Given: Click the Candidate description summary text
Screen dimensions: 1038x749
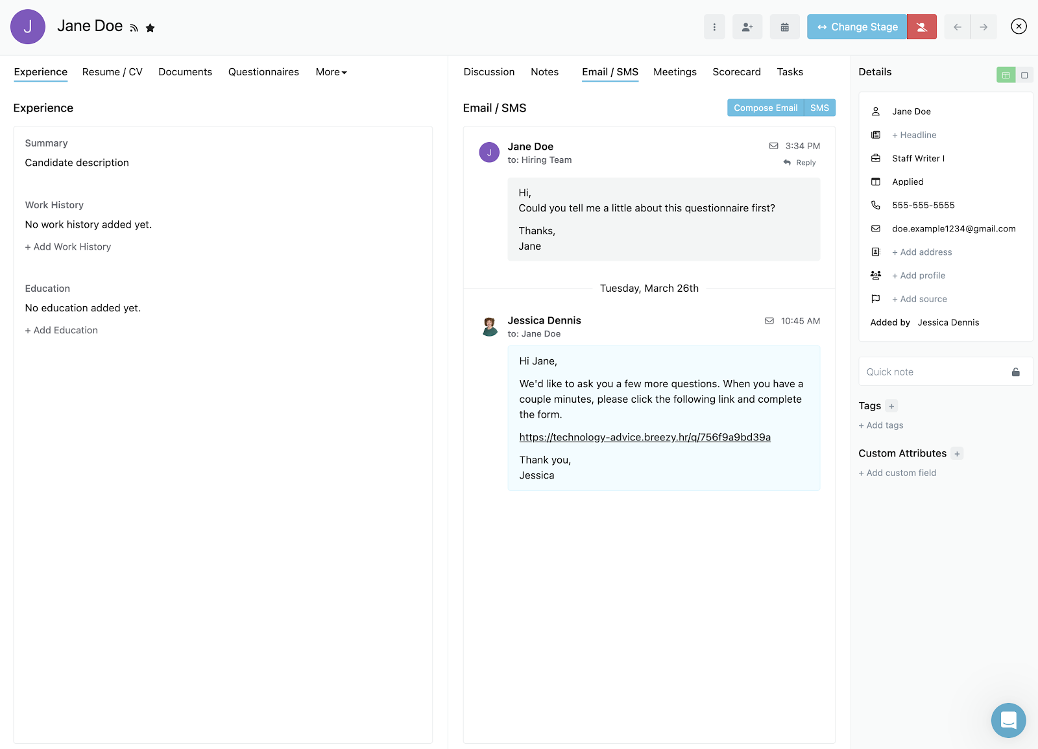Looking at the screenshot, I should [77, 163].
